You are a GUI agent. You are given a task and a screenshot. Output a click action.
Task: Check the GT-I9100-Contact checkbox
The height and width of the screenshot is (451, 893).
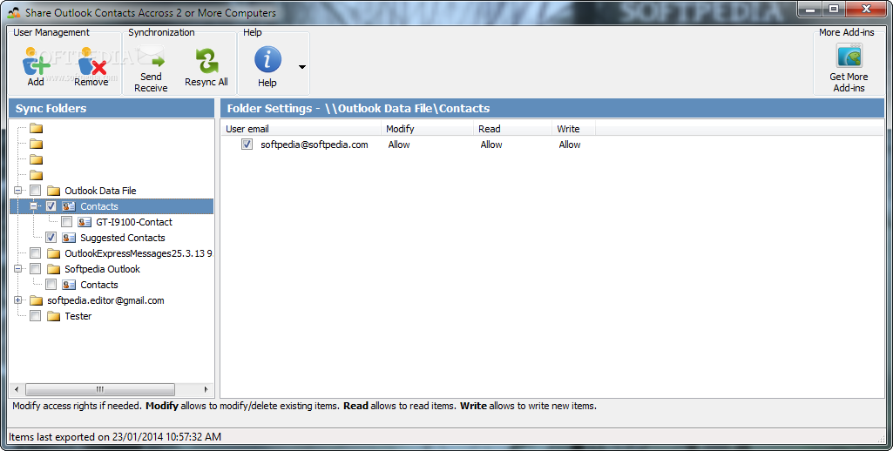66,221
